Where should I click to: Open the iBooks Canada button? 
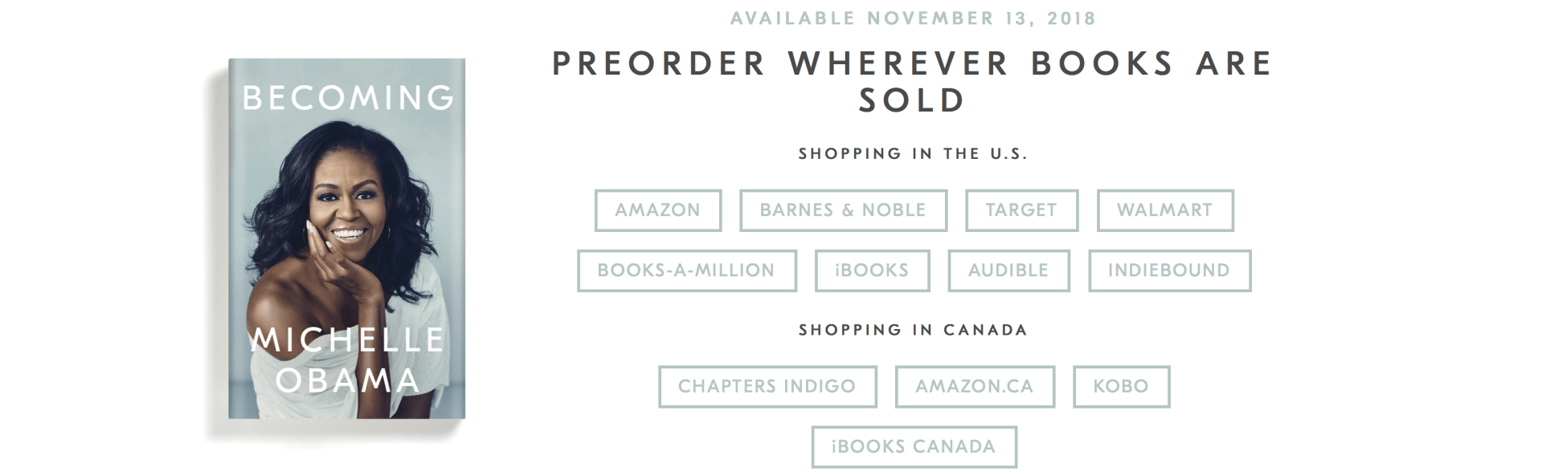(914, 446)
